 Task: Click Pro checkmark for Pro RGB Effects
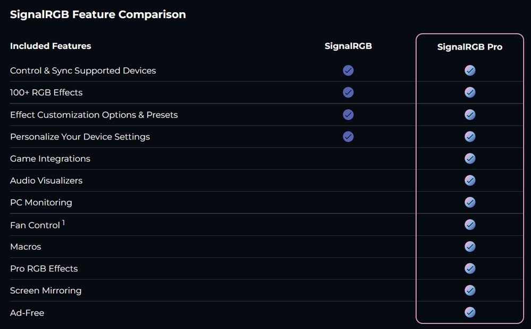click(470, 268)
